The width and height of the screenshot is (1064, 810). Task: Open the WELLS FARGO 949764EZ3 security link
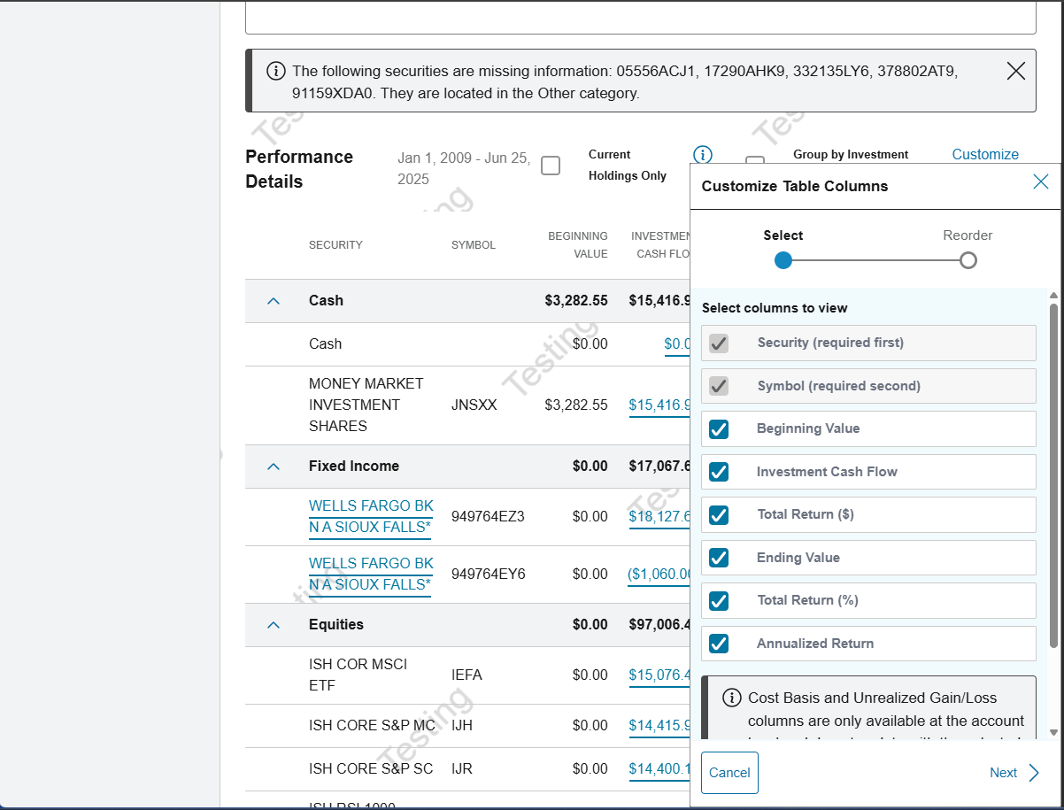pyautogui.click(x=370, y=516)
